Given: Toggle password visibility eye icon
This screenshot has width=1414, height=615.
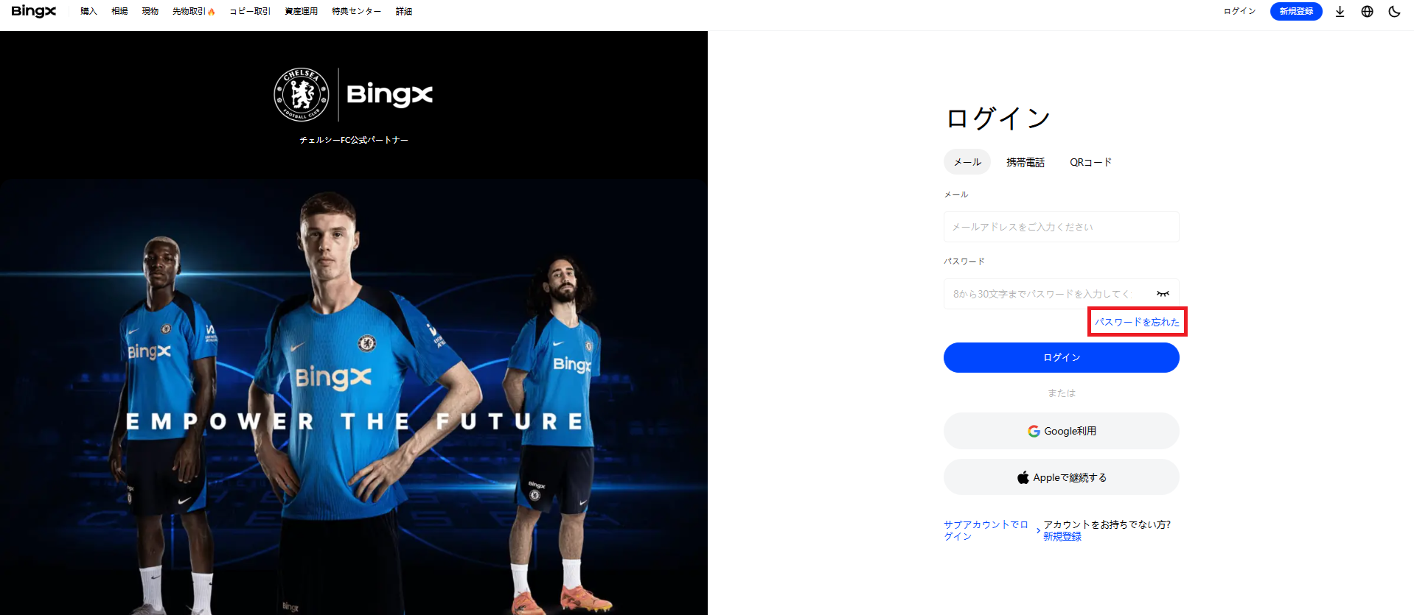Looking at the screenshot, I should point(1163,294).
